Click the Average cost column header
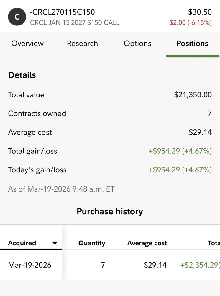 pyautogui.click(x=147, y=243)
